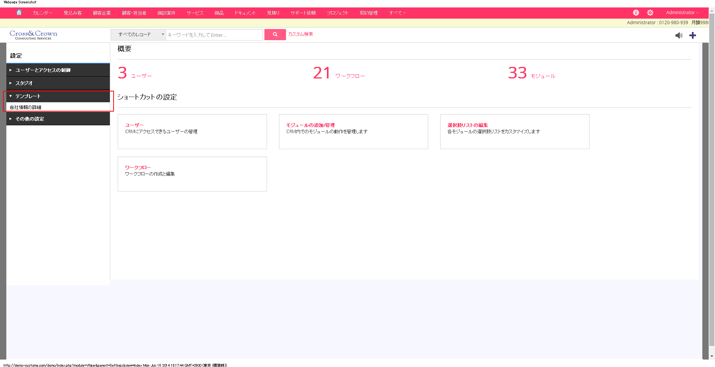The width and height of the screenshot is (715, 367).
Task: Open the ドキュメント menu
Action: [x=245, y=12]
